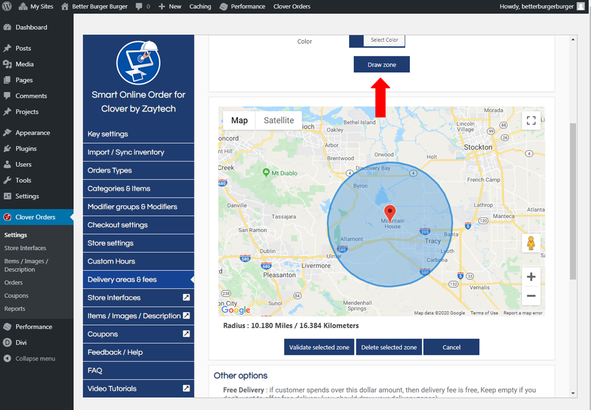Click Validate selected zone button

pos(319,347)
